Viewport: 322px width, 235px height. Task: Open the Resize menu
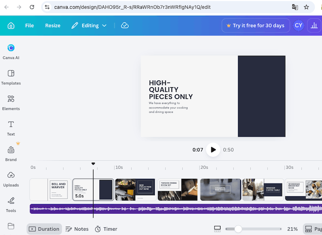pos(53,26)
